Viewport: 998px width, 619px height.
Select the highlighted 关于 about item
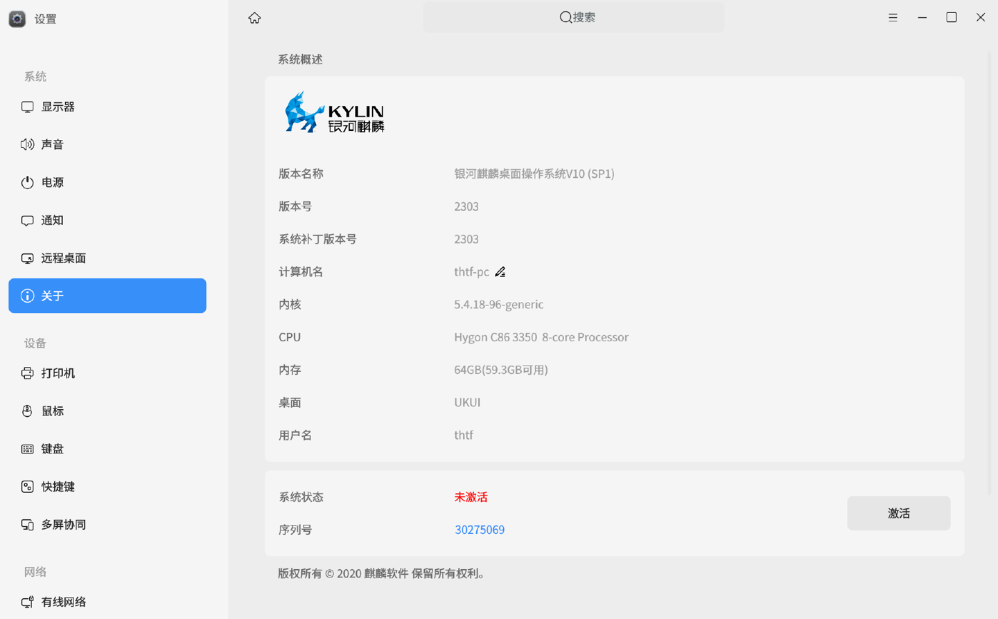[107, 296]
